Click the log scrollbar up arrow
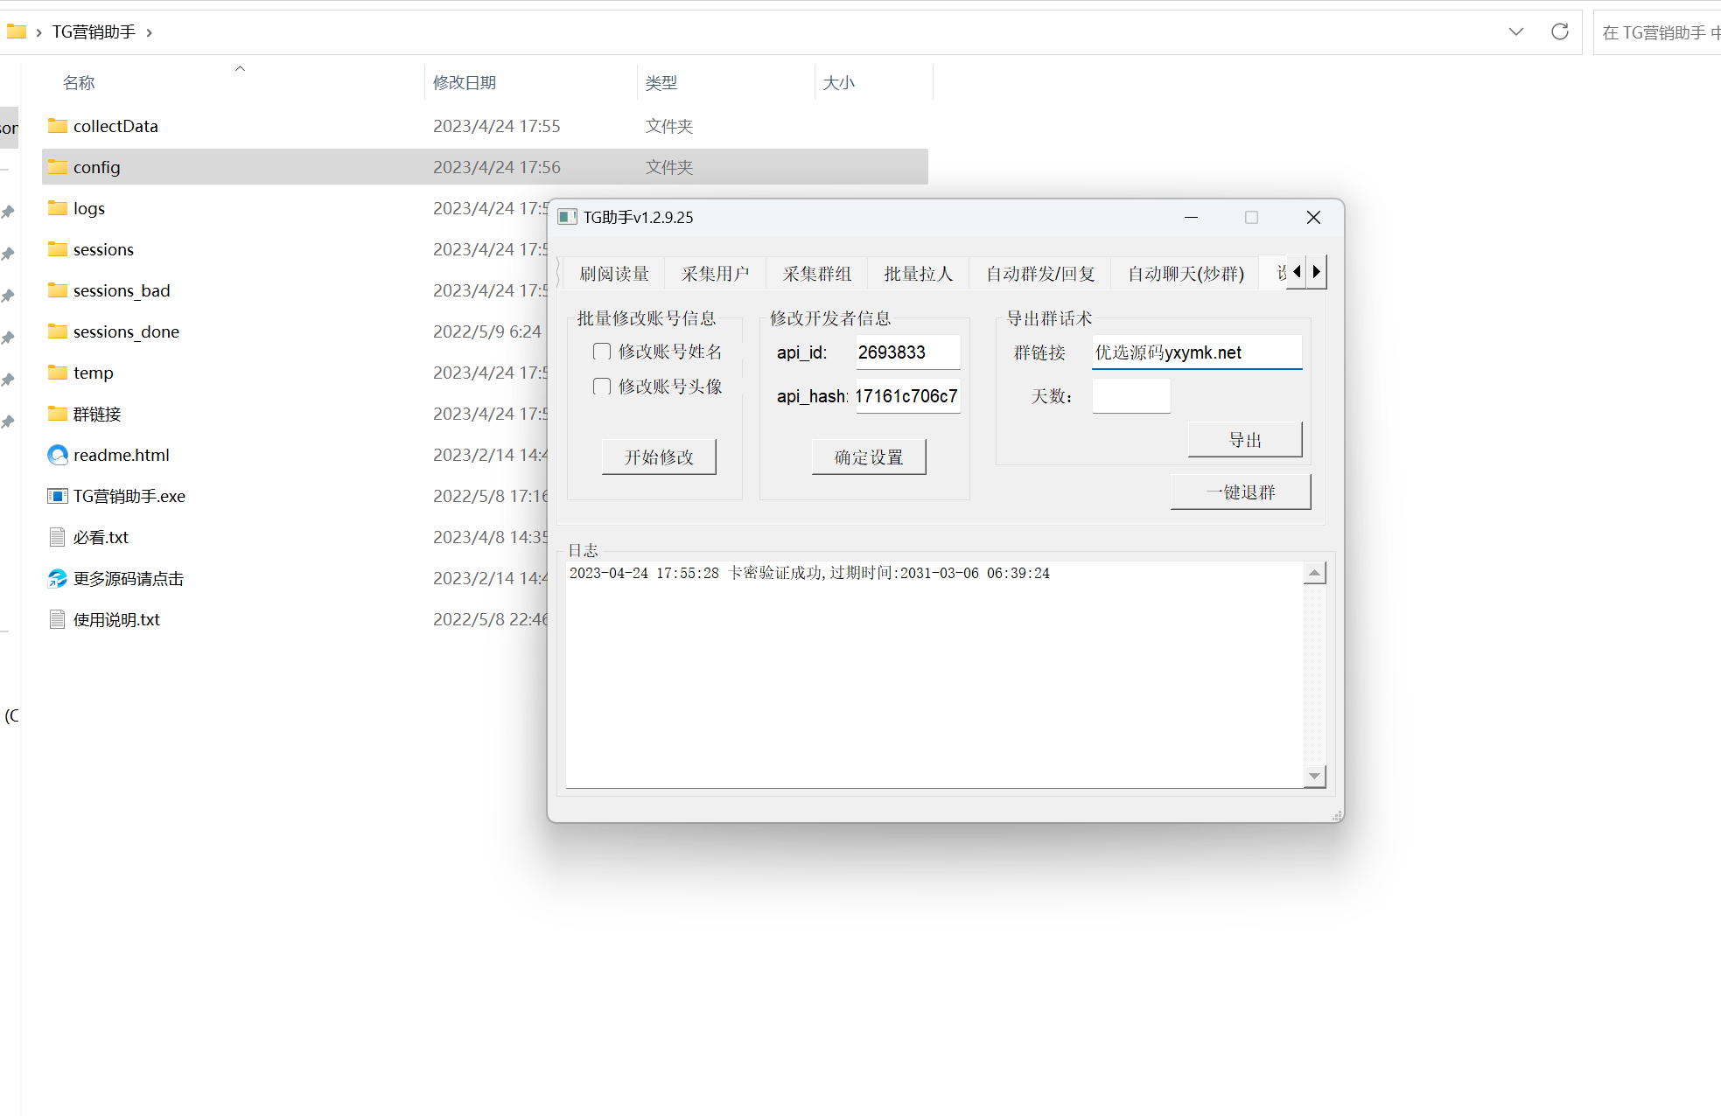Screen dimensions: 1721x1116 point(1314,573)
